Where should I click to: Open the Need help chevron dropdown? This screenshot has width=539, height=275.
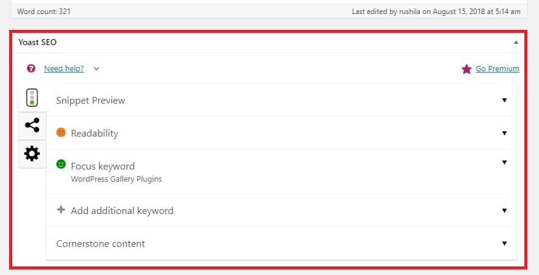tap(96, 69)
